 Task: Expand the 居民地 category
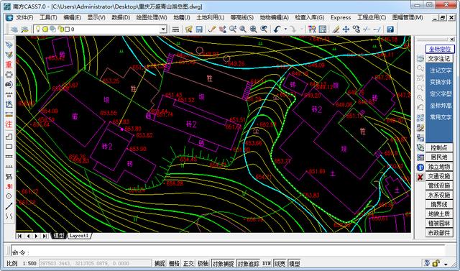pyautogui.click(x=439, y=157)
